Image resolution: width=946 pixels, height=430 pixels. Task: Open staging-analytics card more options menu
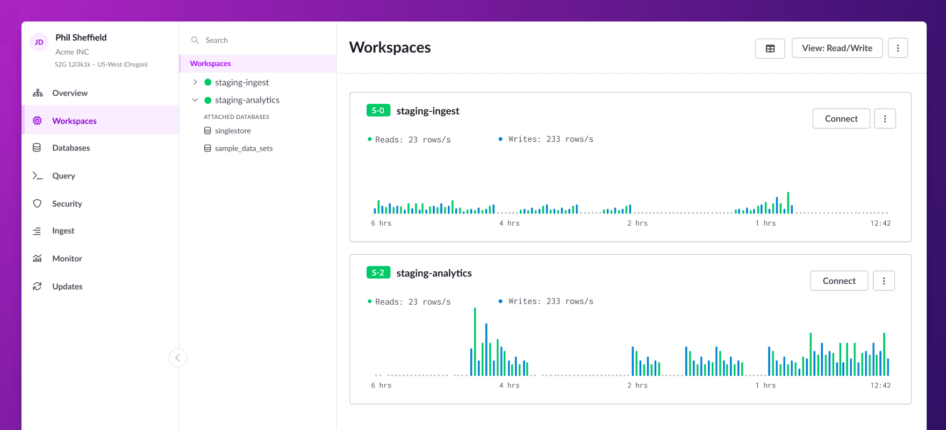point(884,281)
